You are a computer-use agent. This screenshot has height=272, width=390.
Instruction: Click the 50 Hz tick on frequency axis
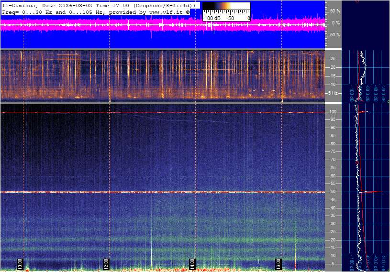(x=333, y=192)
